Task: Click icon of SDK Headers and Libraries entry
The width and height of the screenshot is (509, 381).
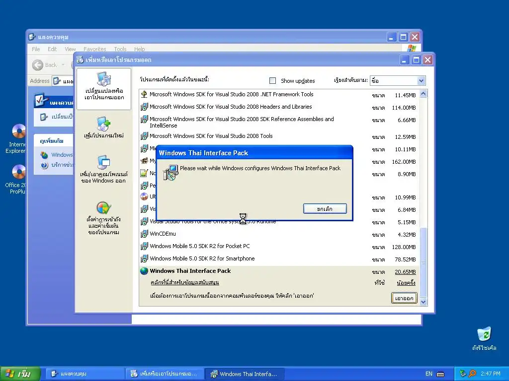Action: pyautogui.click(x=144, y=107)
